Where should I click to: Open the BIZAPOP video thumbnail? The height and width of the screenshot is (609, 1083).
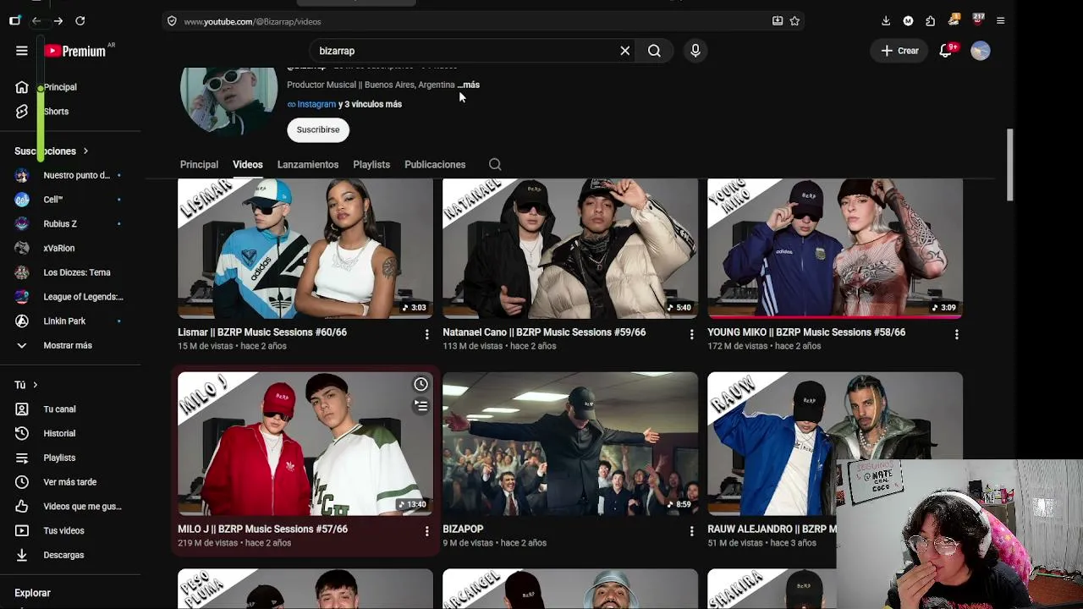(570, 444)
